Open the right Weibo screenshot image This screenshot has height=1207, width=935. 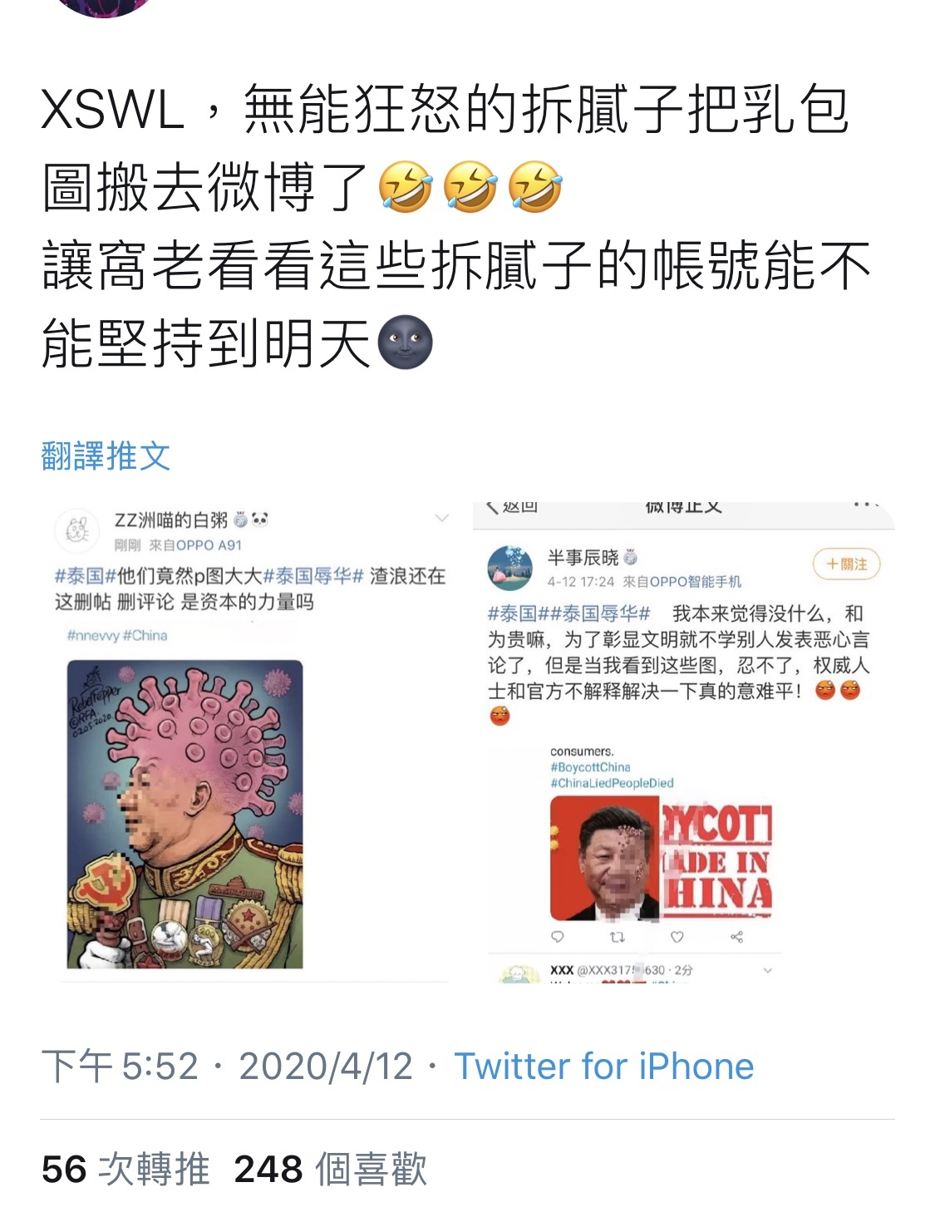(683, 741)
